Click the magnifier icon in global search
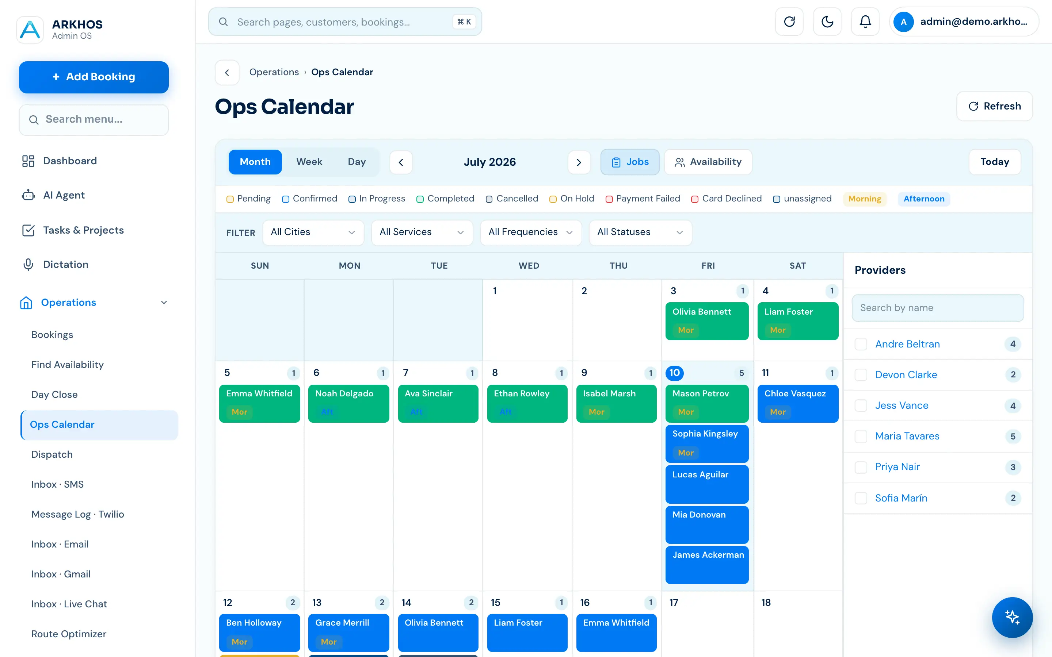 tap(224, 22)
